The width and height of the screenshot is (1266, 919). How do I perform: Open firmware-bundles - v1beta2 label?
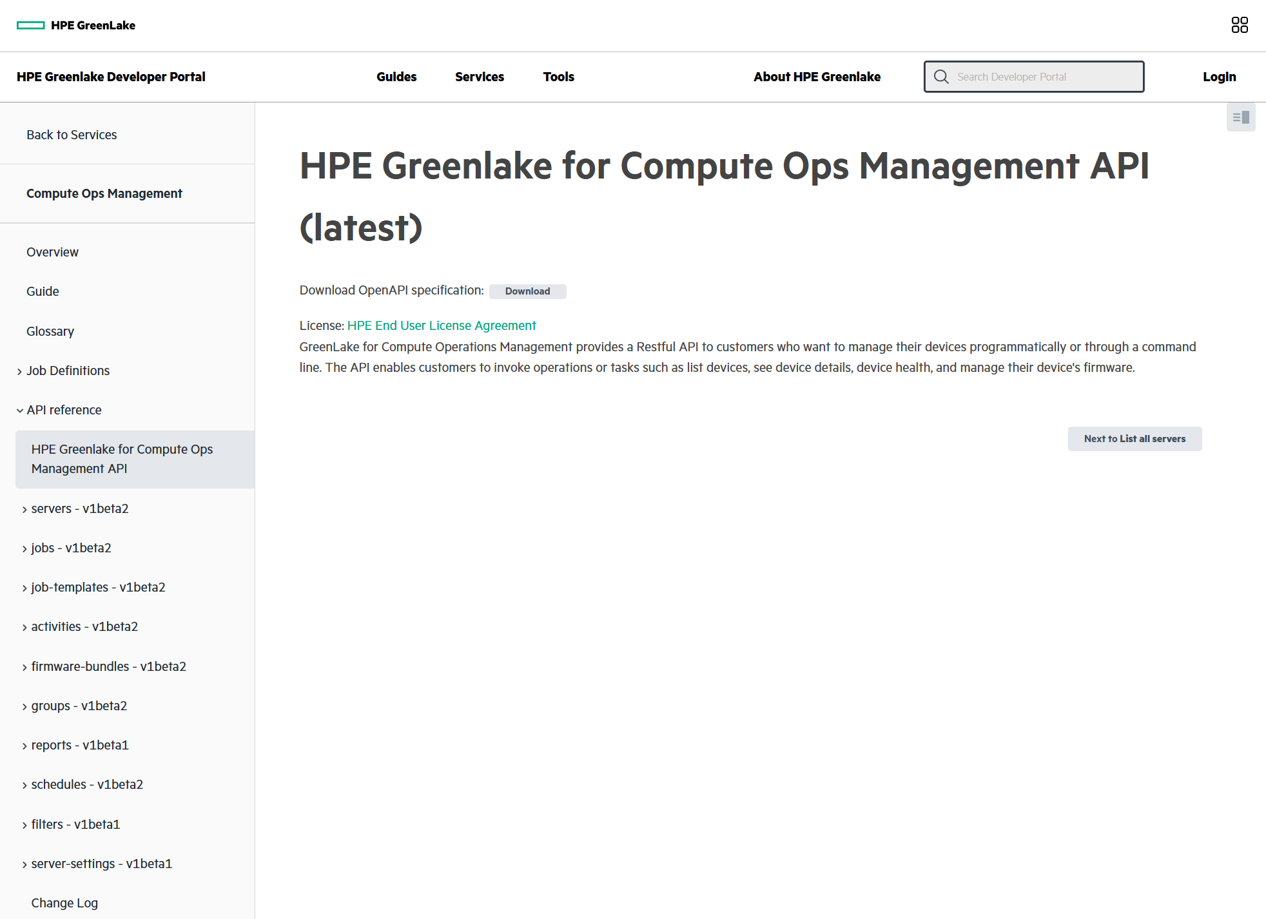[x=108, y=666]
